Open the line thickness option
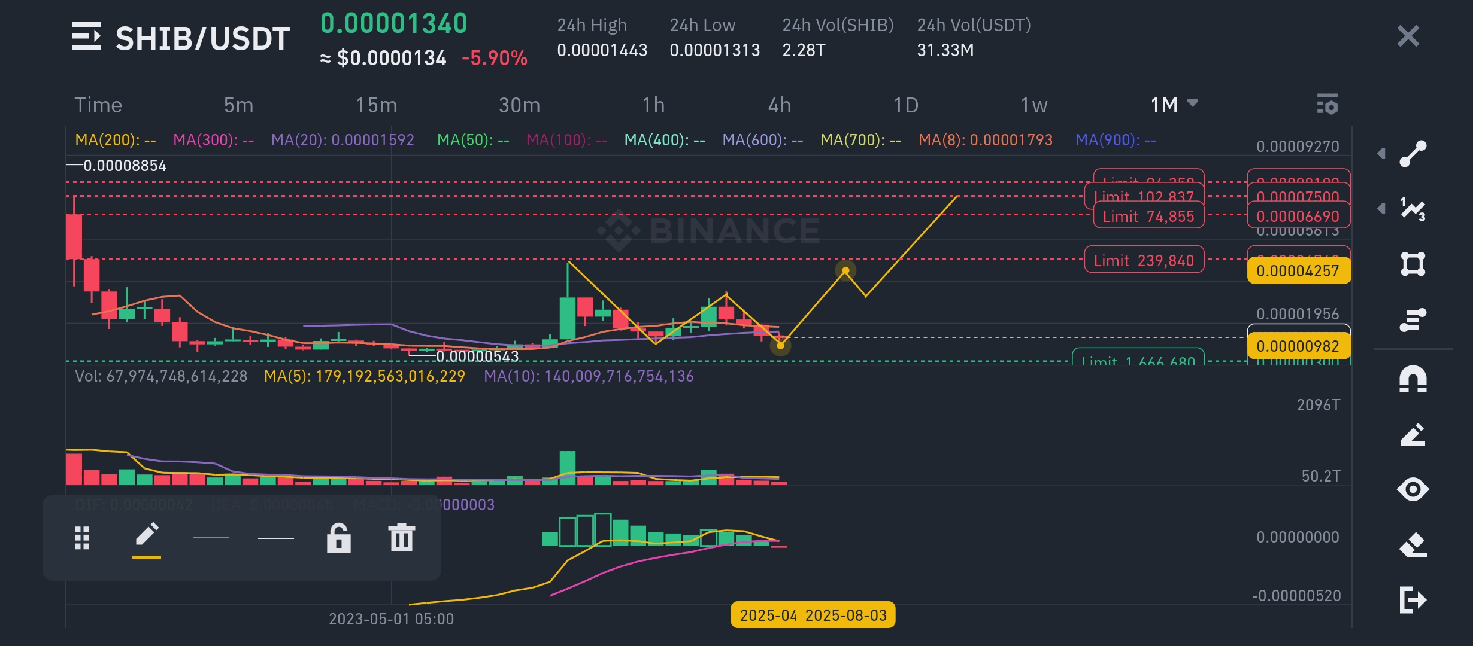The height and width of the screenshot is (646, 1473). pyautogui.click(x=211, y=538)
